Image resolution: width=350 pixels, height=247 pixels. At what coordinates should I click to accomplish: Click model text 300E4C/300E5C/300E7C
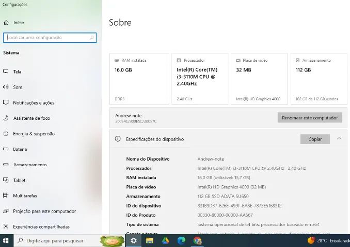(136, 121)
